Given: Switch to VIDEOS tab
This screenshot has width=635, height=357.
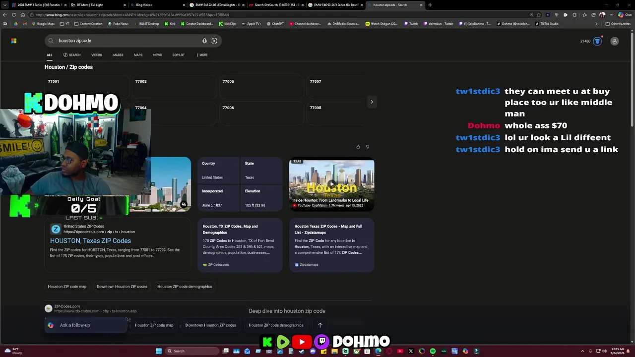Looking at the screenshot, I should pos(96,55).
